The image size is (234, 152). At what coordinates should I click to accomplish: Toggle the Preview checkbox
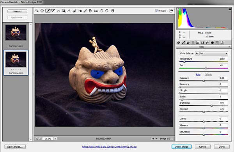[x=156, y=11]
